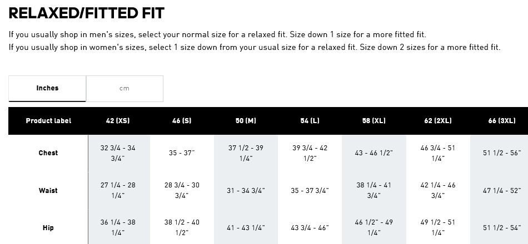Click the 46 (S) column header
Screen dimensions: 528x244
[x=182, y=120]
